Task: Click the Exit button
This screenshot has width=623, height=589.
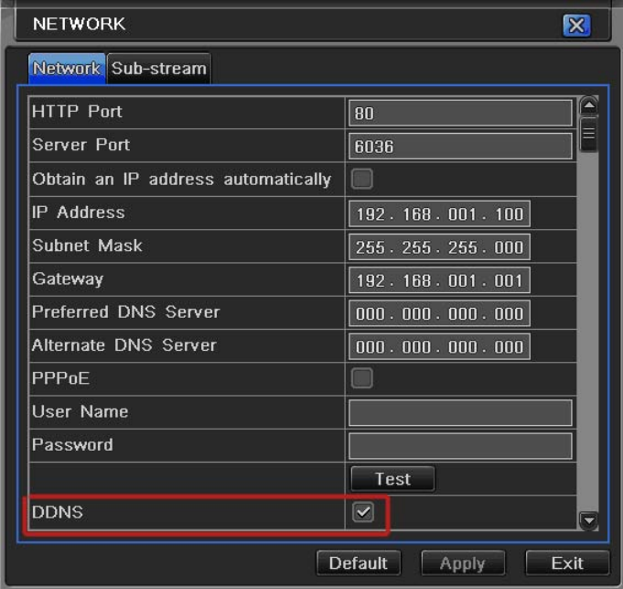Action: coord(567,563)
